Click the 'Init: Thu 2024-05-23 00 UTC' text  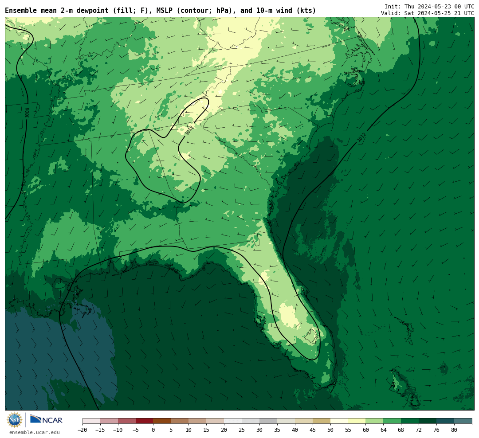tap(429, 6)
